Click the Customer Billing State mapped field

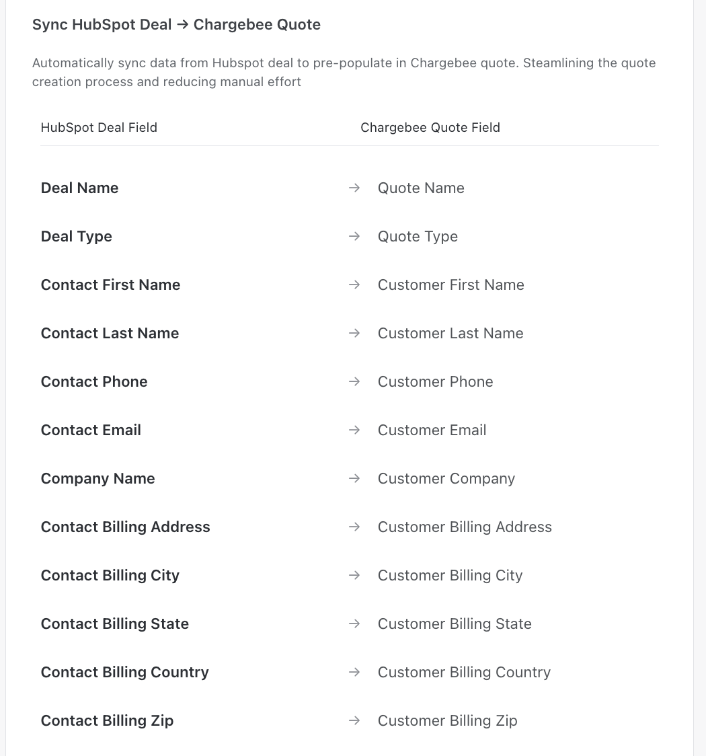pos(455,624)
